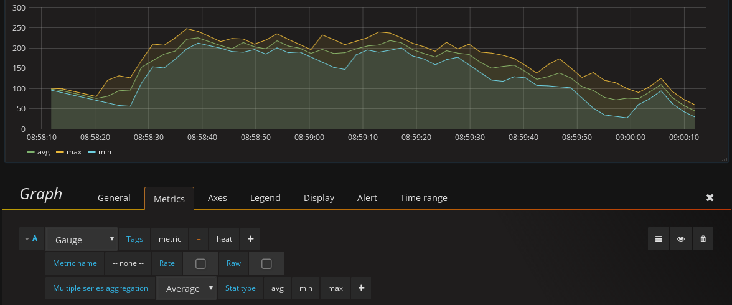
Task: Click the 08:58:40 time axis label
Action: click(202, 138)
